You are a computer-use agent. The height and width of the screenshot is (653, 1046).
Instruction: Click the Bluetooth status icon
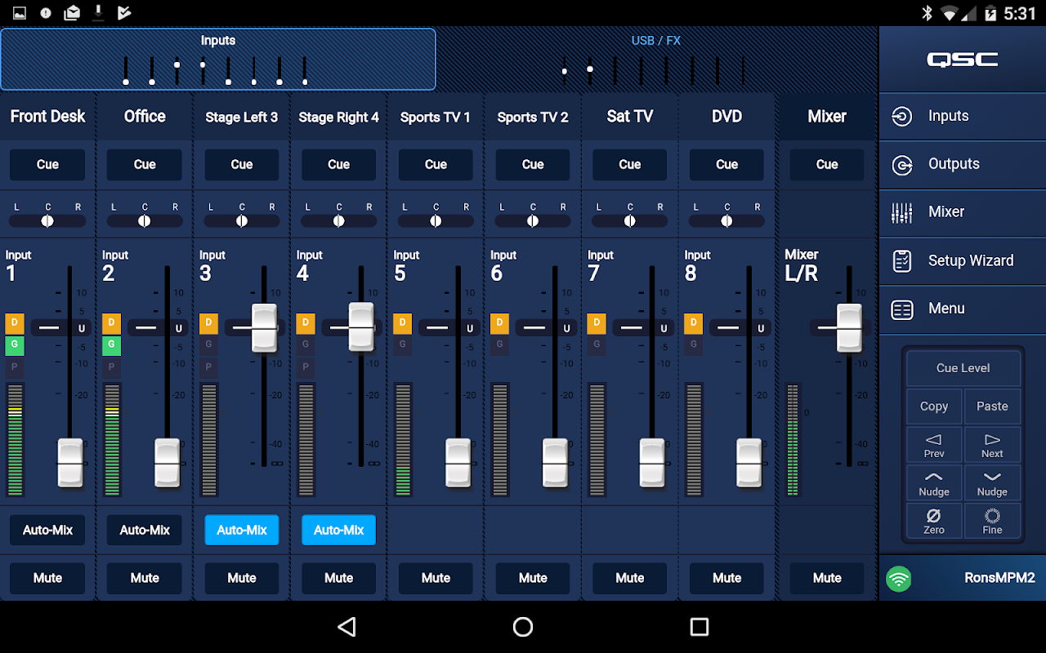[927, 13]
